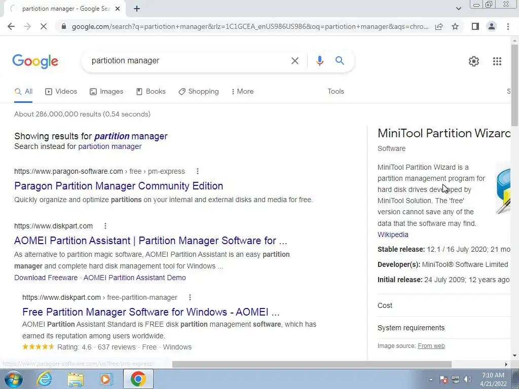Screen dimensions: 519x389
Task: Click the network tray icon
Action: [x=456, y=379]
